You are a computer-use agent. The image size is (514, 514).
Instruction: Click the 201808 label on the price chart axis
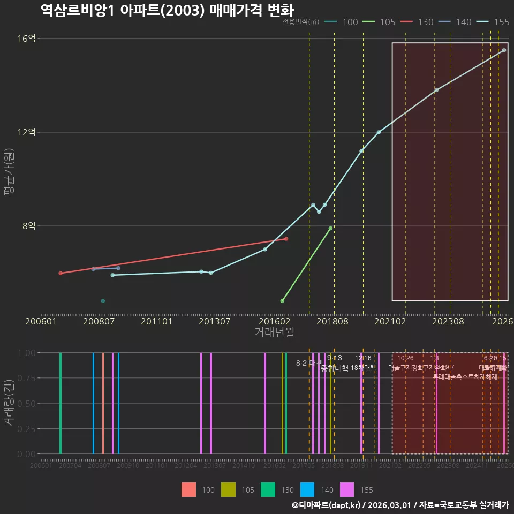click(x=332, y=321)
